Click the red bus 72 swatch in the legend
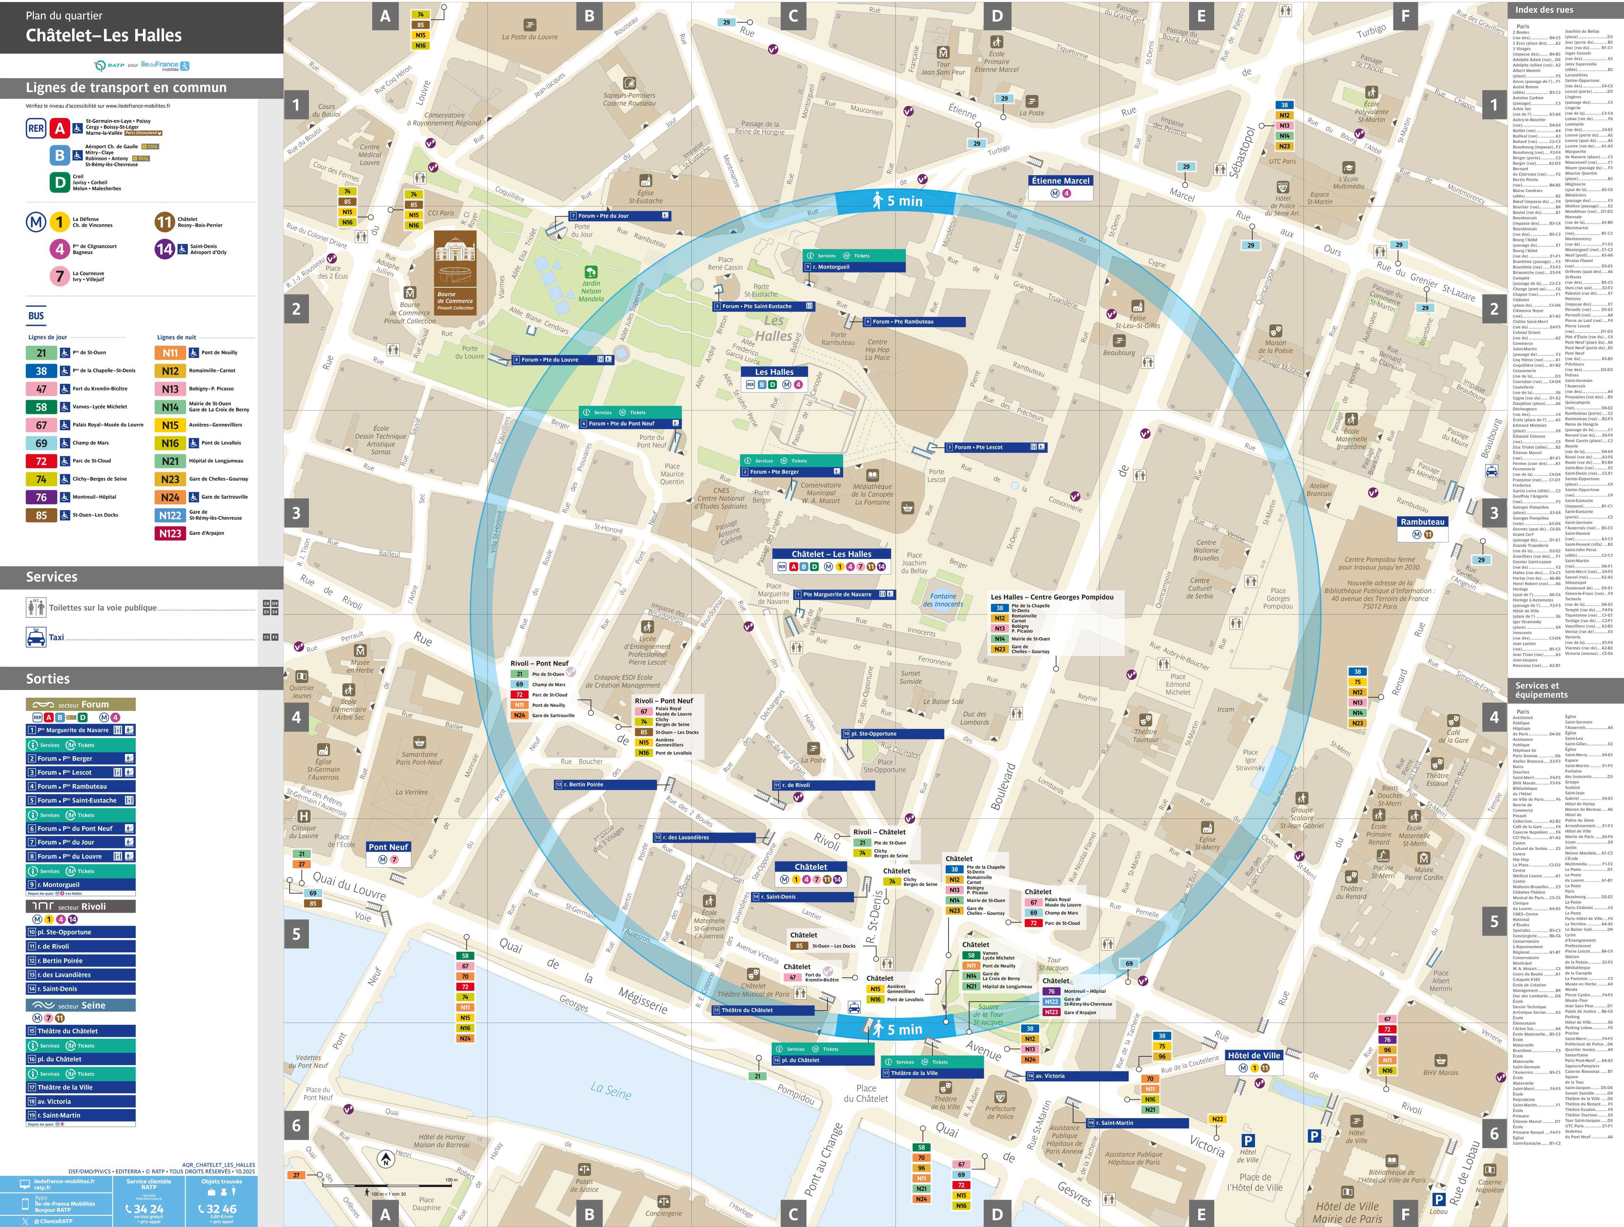 pos(41,461)
